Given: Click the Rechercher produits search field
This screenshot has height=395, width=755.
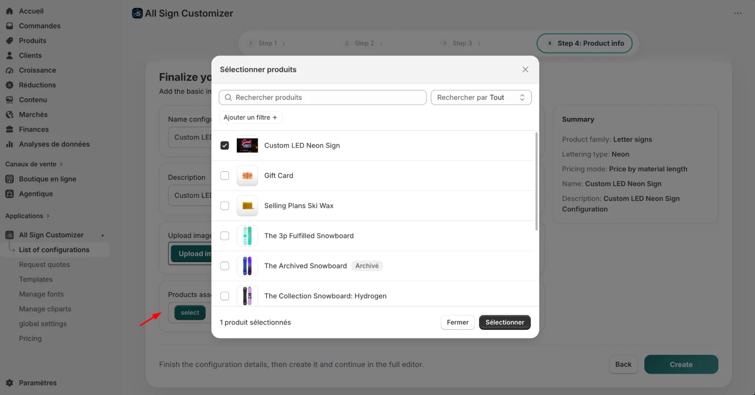Looking at the screenshot, I should (323, 98).
